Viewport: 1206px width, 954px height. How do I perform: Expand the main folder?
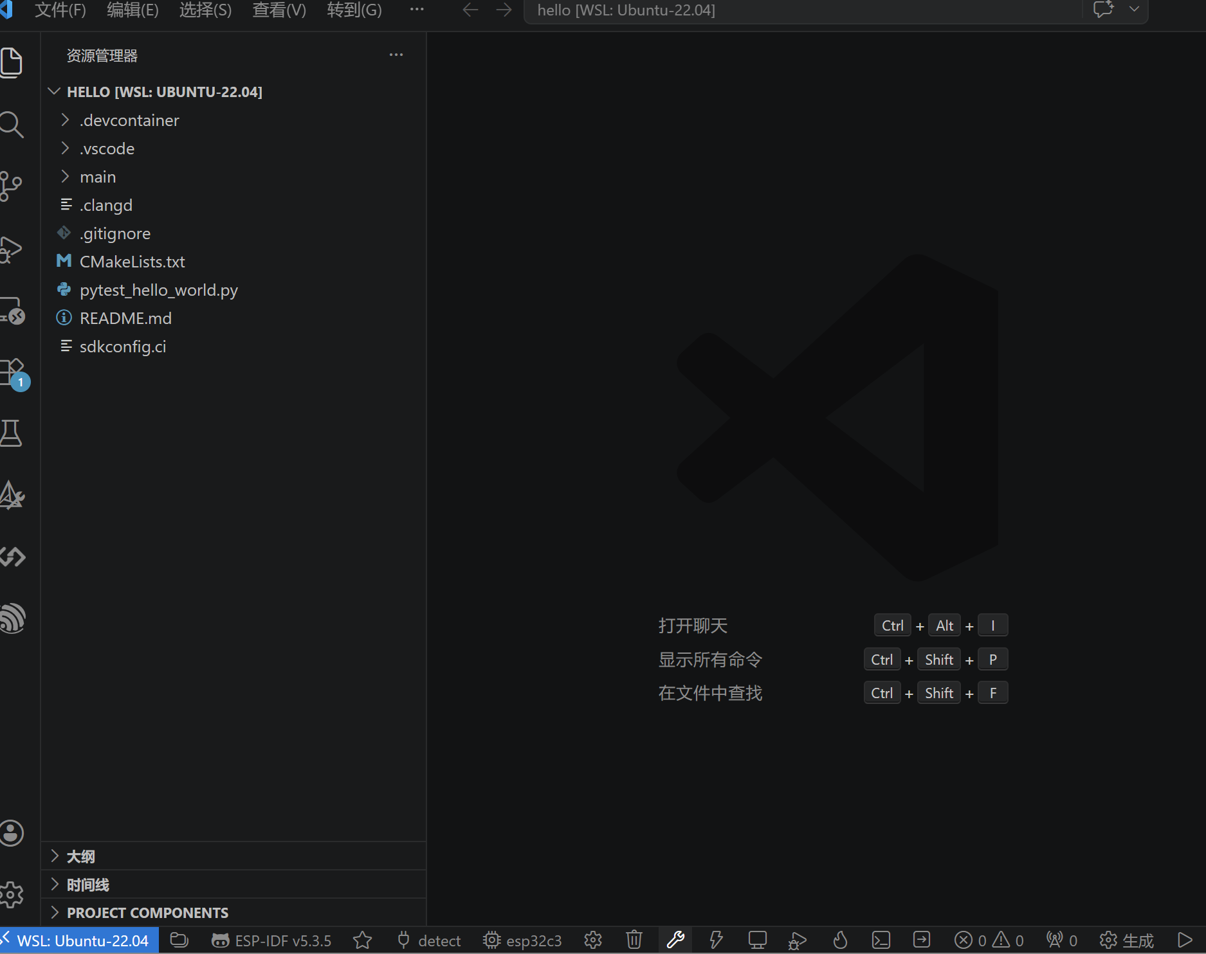pyautogui.click(x=233, y=177)
